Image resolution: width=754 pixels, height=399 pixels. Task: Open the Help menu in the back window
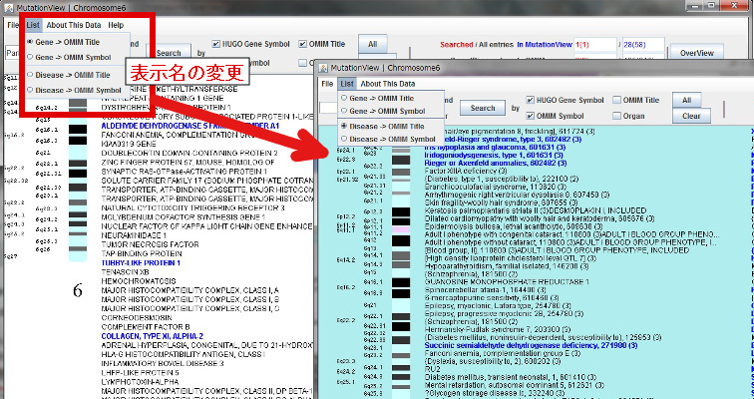[117, 23]
